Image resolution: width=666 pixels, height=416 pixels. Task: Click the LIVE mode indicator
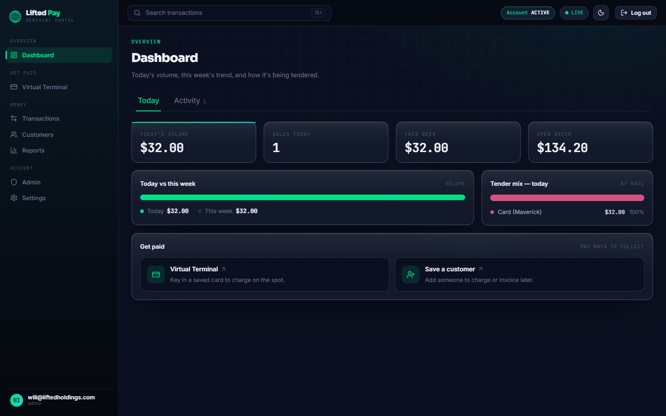[574, 13]
